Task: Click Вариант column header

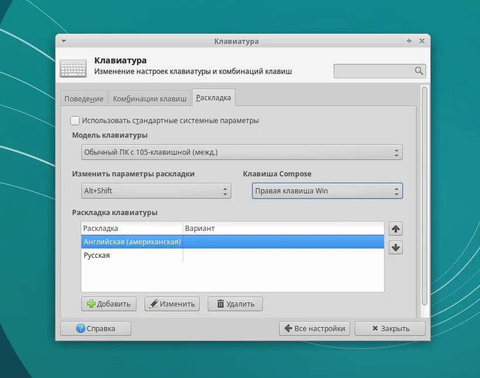Action: pos(283,229)
